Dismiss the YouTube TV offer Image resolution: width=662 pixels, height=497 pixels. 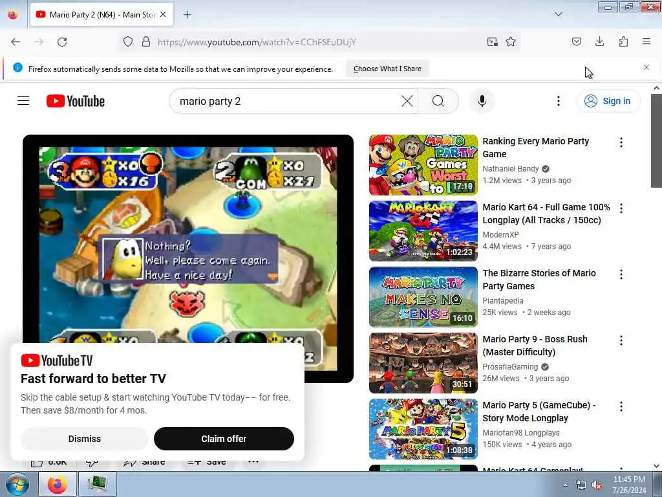(x=85, y=439)
